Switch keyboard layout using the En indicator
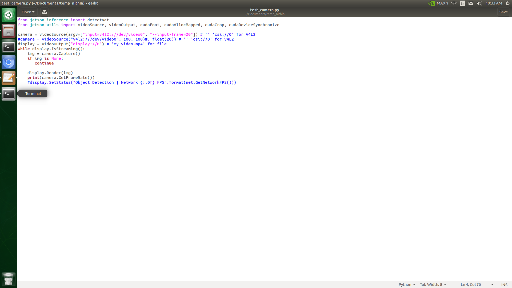512x288 pixels. (462, 3)
